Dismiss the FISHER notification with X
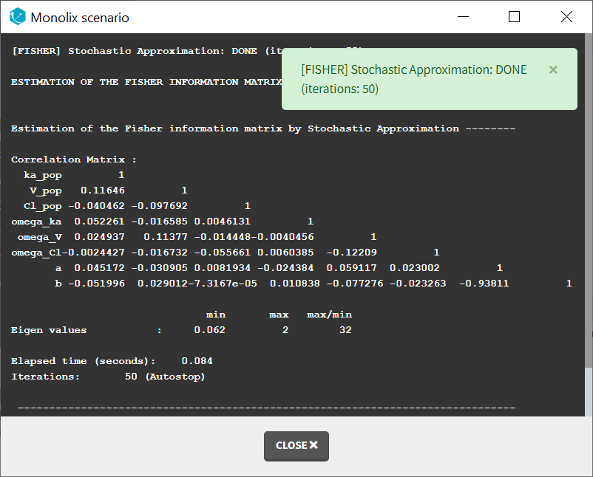Image resolution: width=593 pixels, height=477 pixels. [x=553, y=69]
